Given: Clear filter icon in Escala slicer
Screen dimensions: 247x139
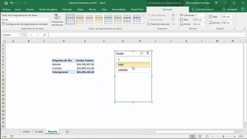Looking at the screenshot, I should 147,53.
